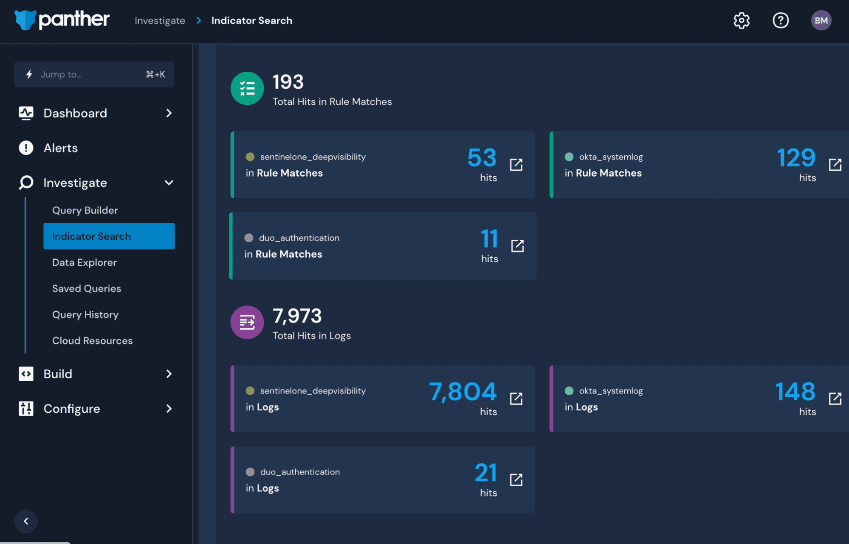Viewport: 849px width, 544px height.
Task: Click the external link icon for okta_systemlog Rule Matches
Action: [835, 164]
